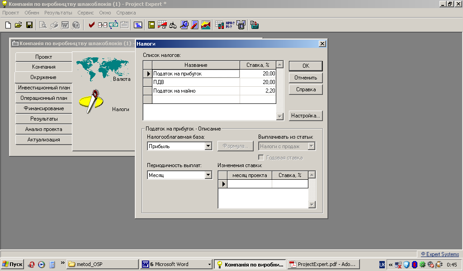The height and width of the screenshot is (271, 463).
Task: Switch to the Инвестиционный план tab
Action: tap(44, 88)
